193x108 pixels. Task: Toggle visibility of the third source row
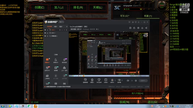point(45,36)
